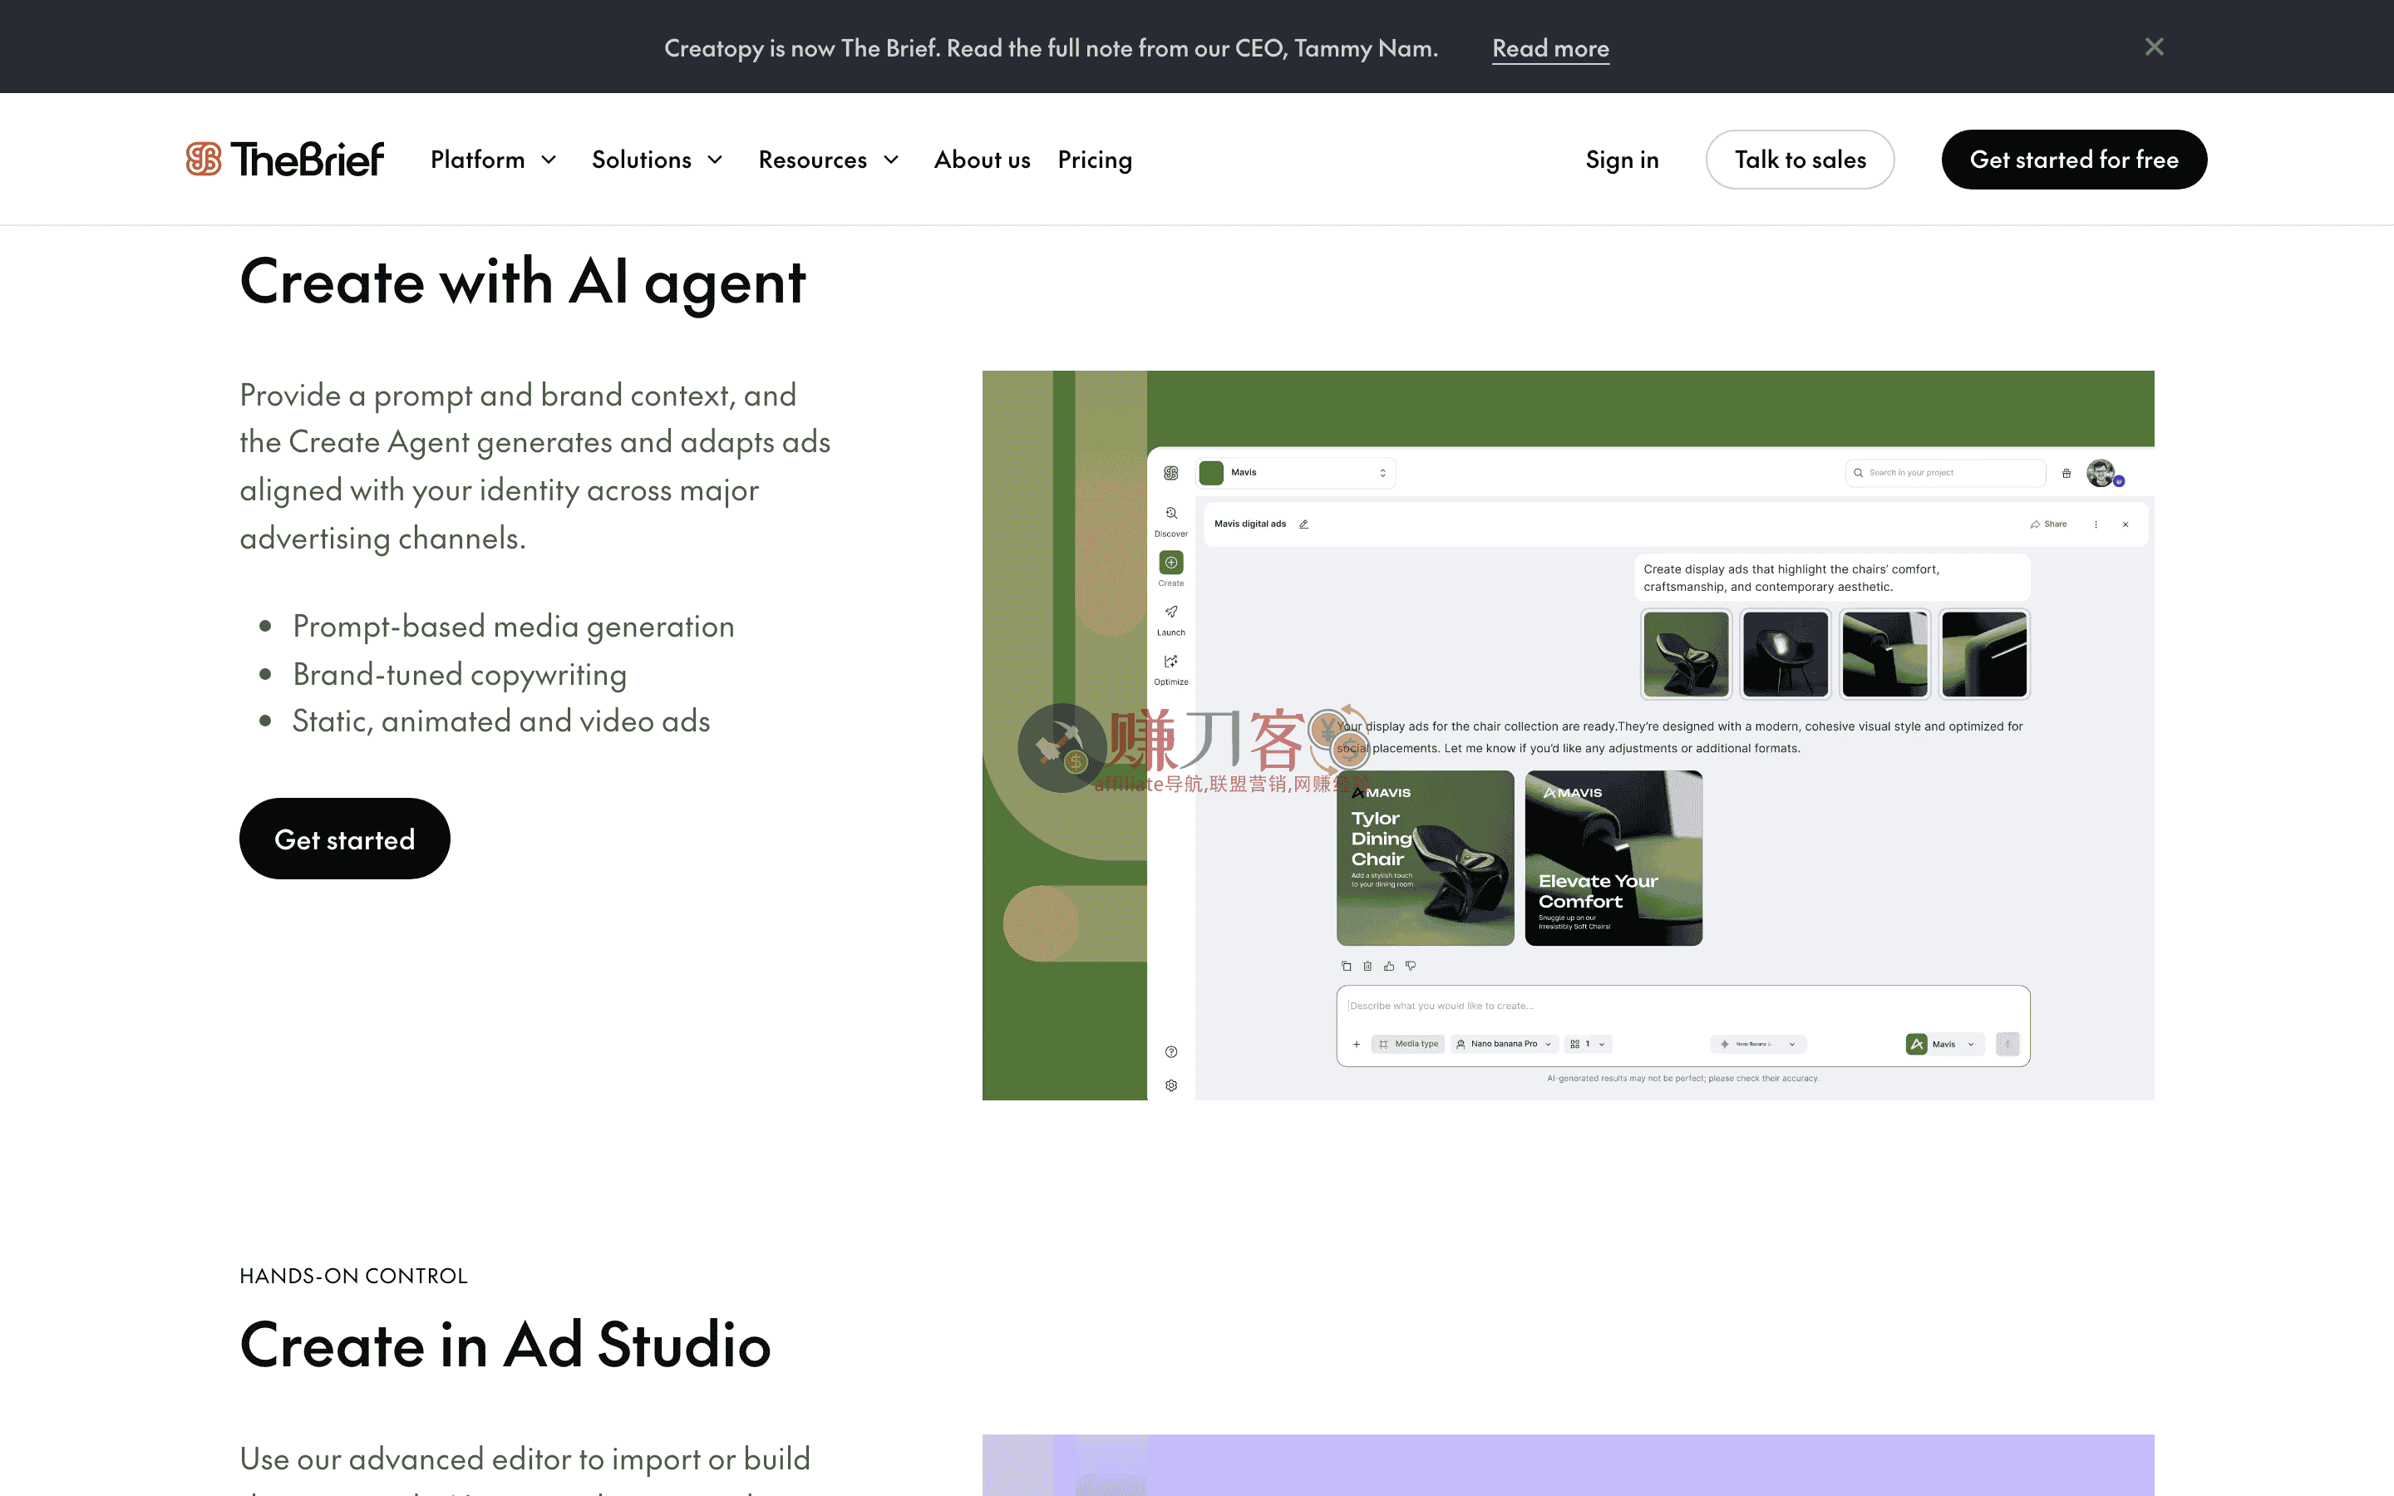Open the Discover icon in mockup sidebar

(x=1170, y=514)
